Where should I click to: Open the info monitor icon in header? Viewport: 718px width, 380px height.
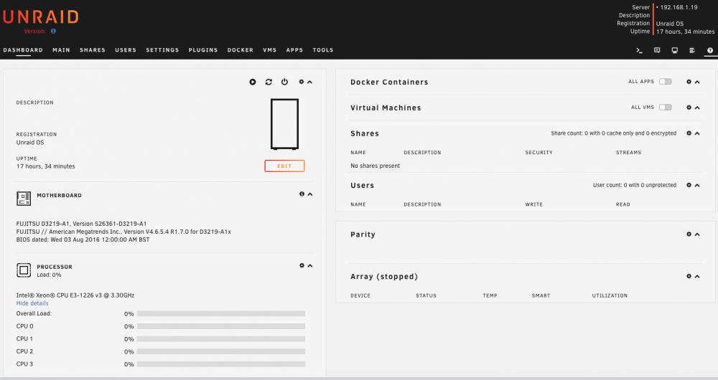pyautogui.click(x=674, y=50)
